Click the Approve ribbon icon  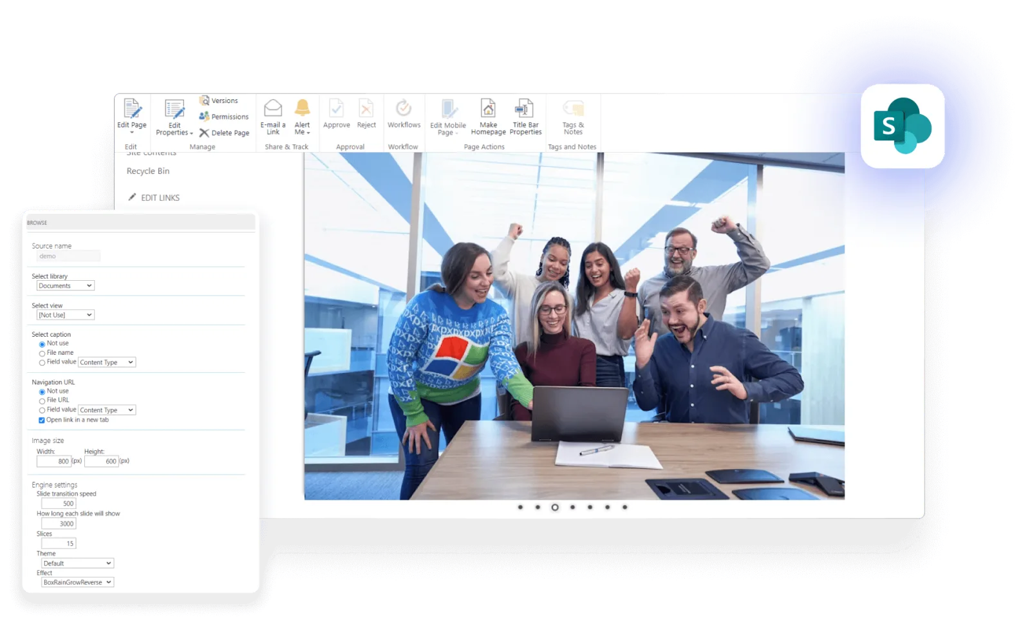tap(336, 108)
